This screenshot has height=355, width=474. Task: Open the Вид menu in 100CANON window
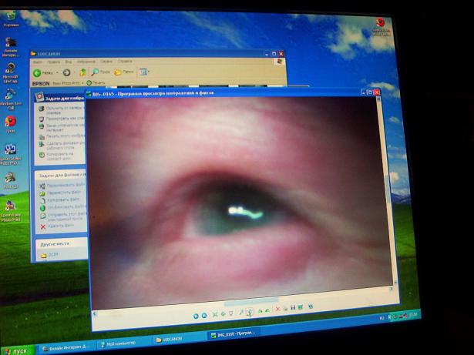coord(69,62)
